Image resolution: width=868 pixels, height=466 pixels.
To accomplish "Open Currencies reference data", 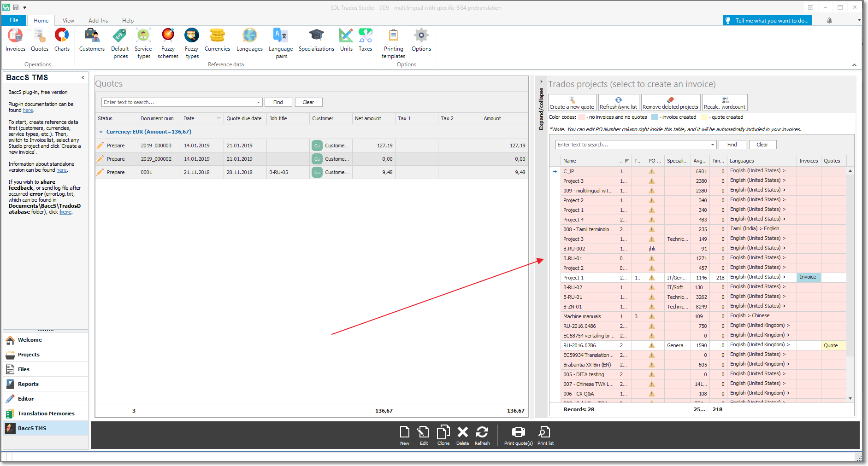I will click(x=217, y=40).
